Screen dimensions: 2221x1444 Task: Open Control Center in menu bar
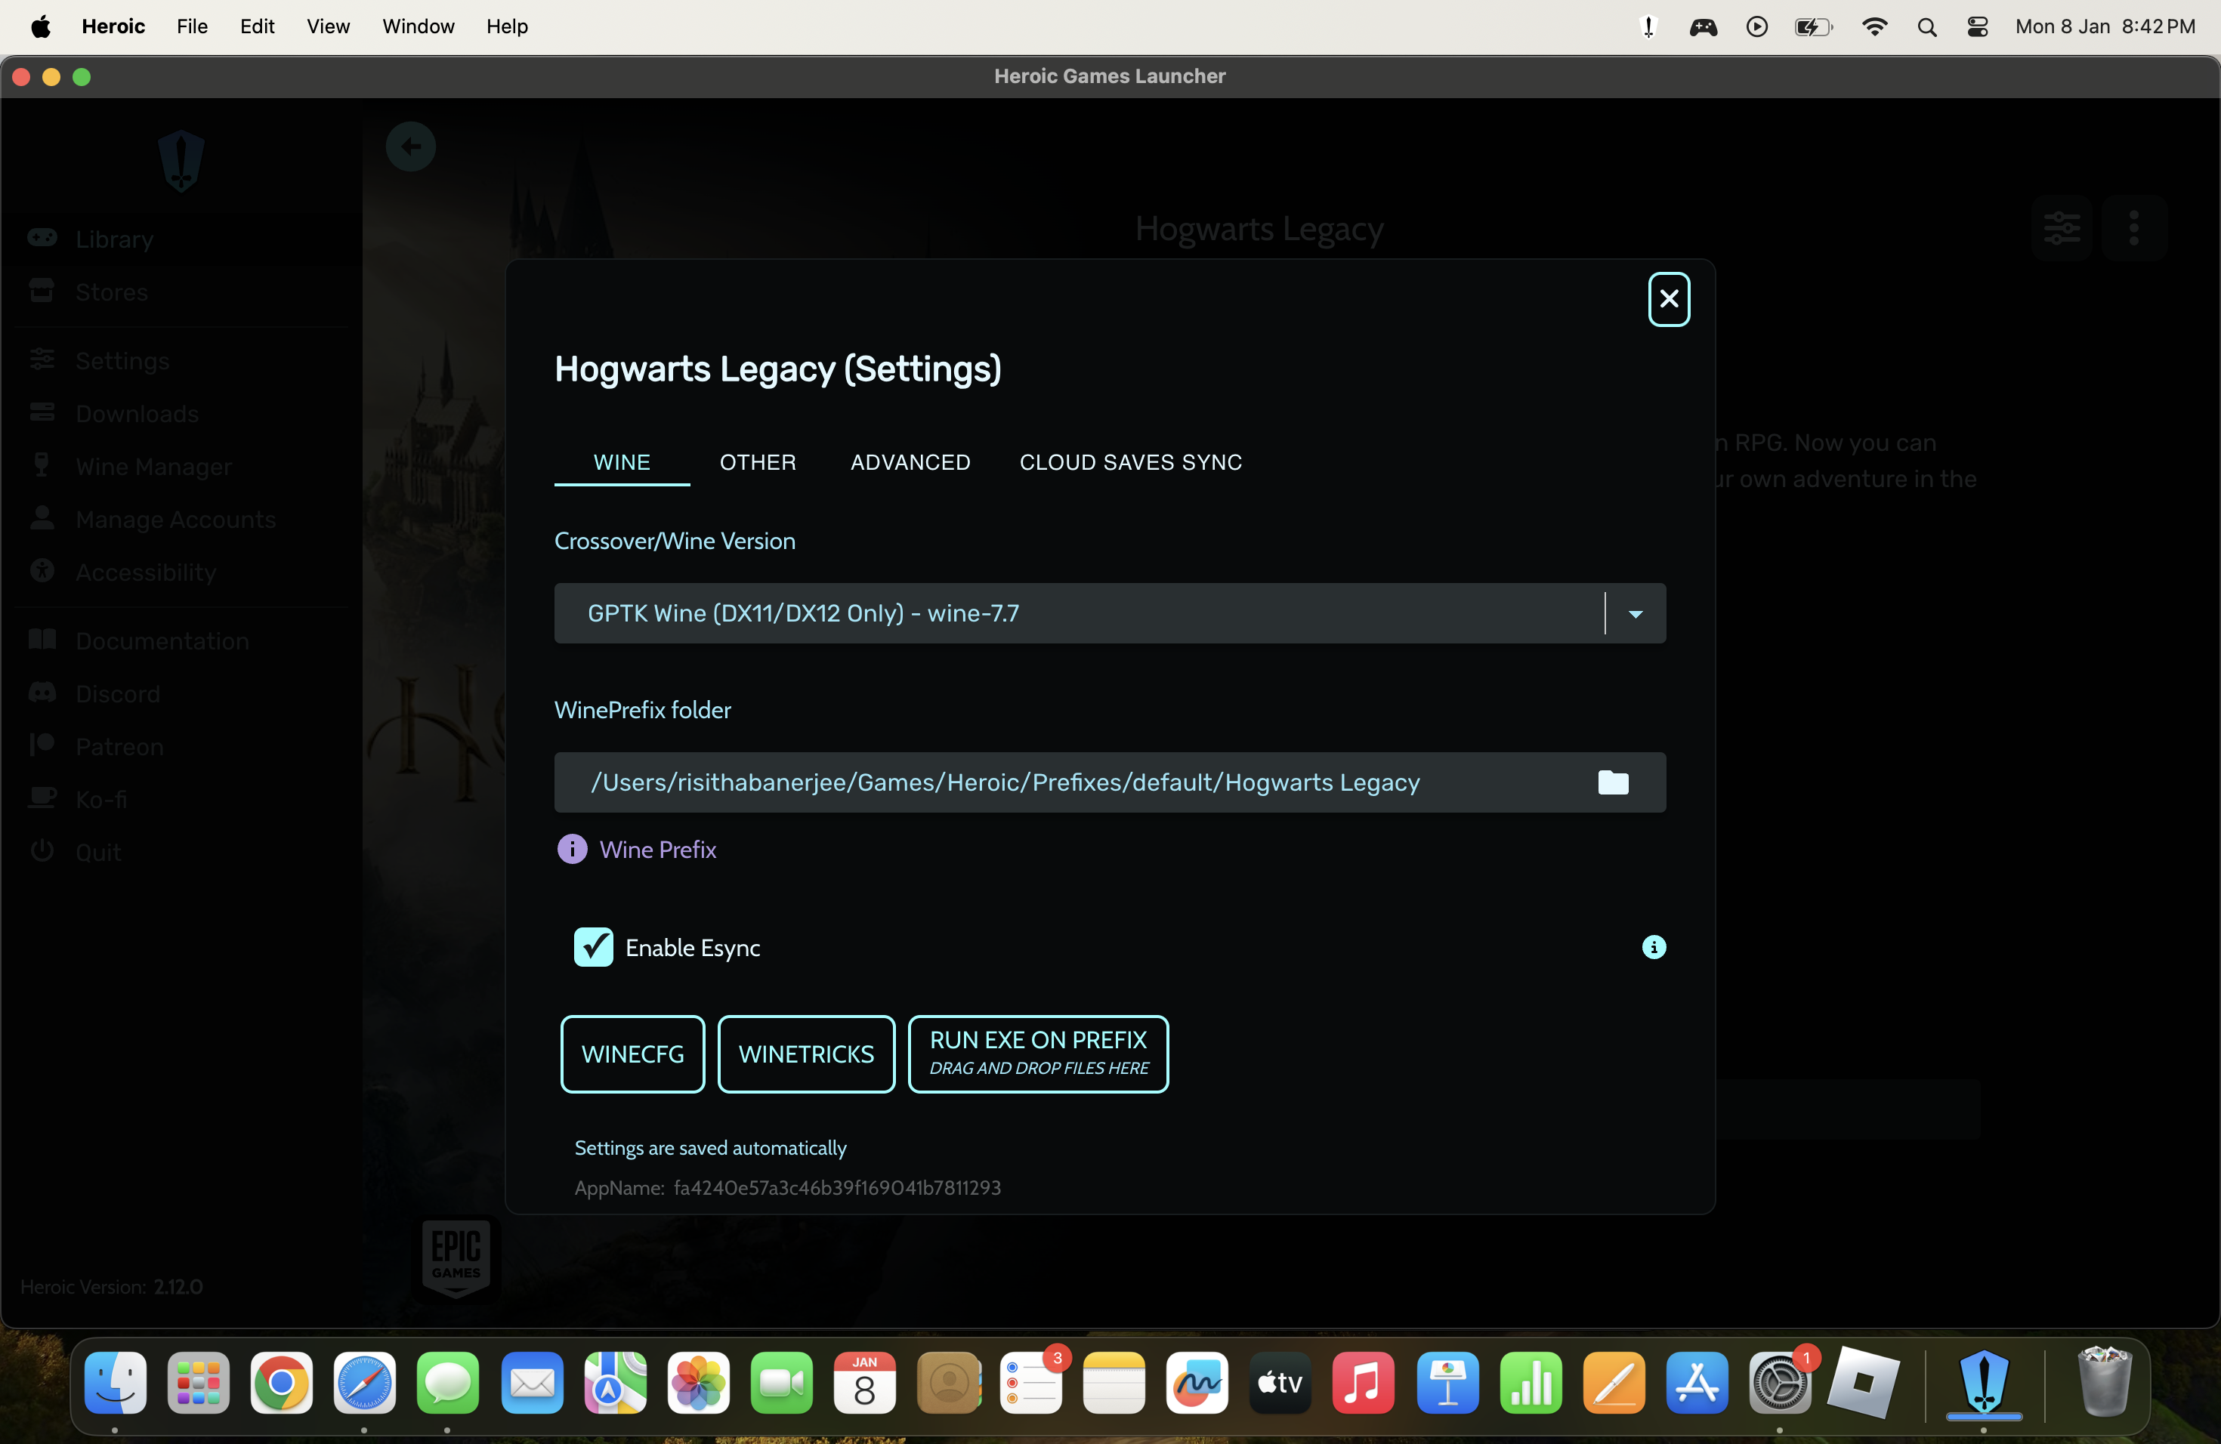1978,27
